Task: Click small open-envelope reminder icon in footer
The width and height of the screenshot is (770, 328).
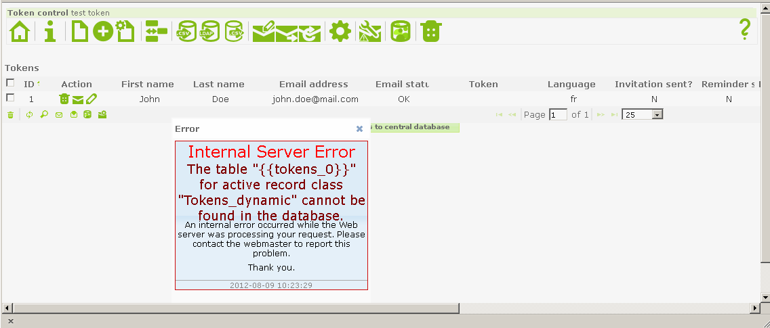Action: (x=73, y=115)
